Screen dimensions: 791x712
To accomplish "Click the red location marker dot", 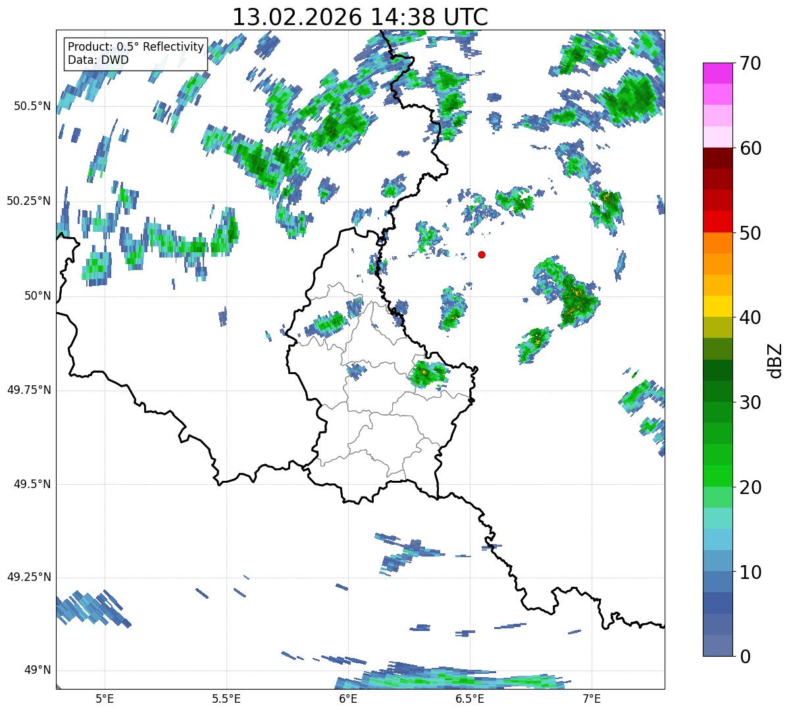I will [482, 254].
